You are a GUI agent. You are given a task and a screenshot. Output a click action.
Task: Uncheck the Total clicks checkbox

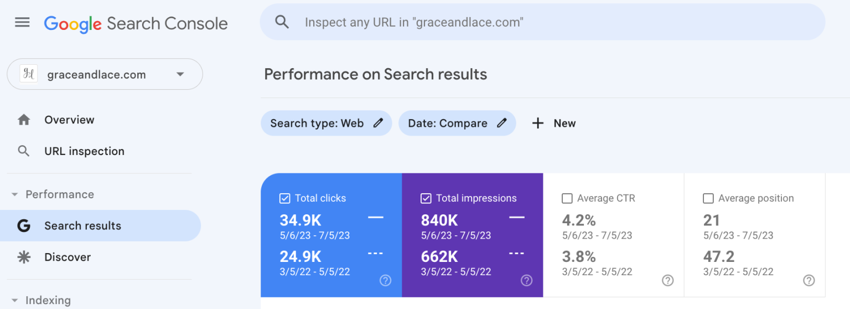point(285,198)
